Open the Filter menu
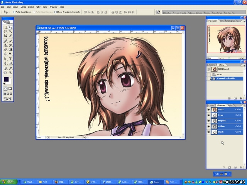Image resolution: width=247 pixels, height=185 pixels. (38, 7)
